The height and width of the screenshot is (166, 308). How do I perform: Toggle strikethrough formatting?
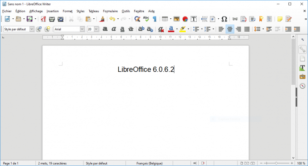pyautogui.click(x=131, y=29)
